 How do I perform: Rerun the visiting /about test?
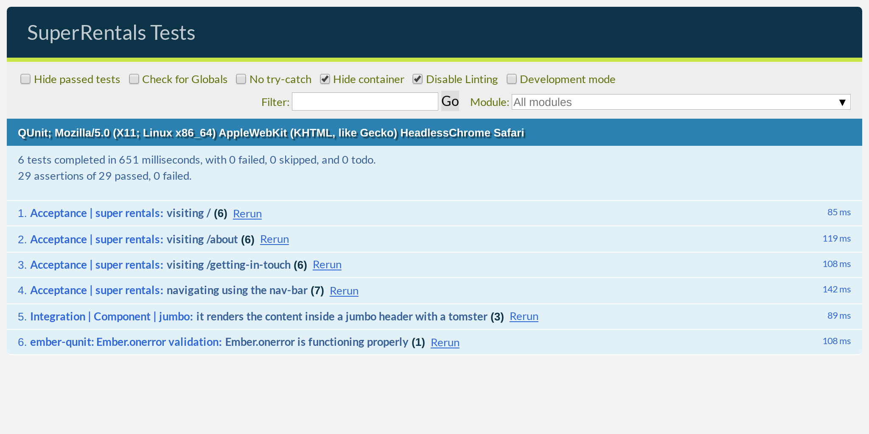[x=275, y=239]
